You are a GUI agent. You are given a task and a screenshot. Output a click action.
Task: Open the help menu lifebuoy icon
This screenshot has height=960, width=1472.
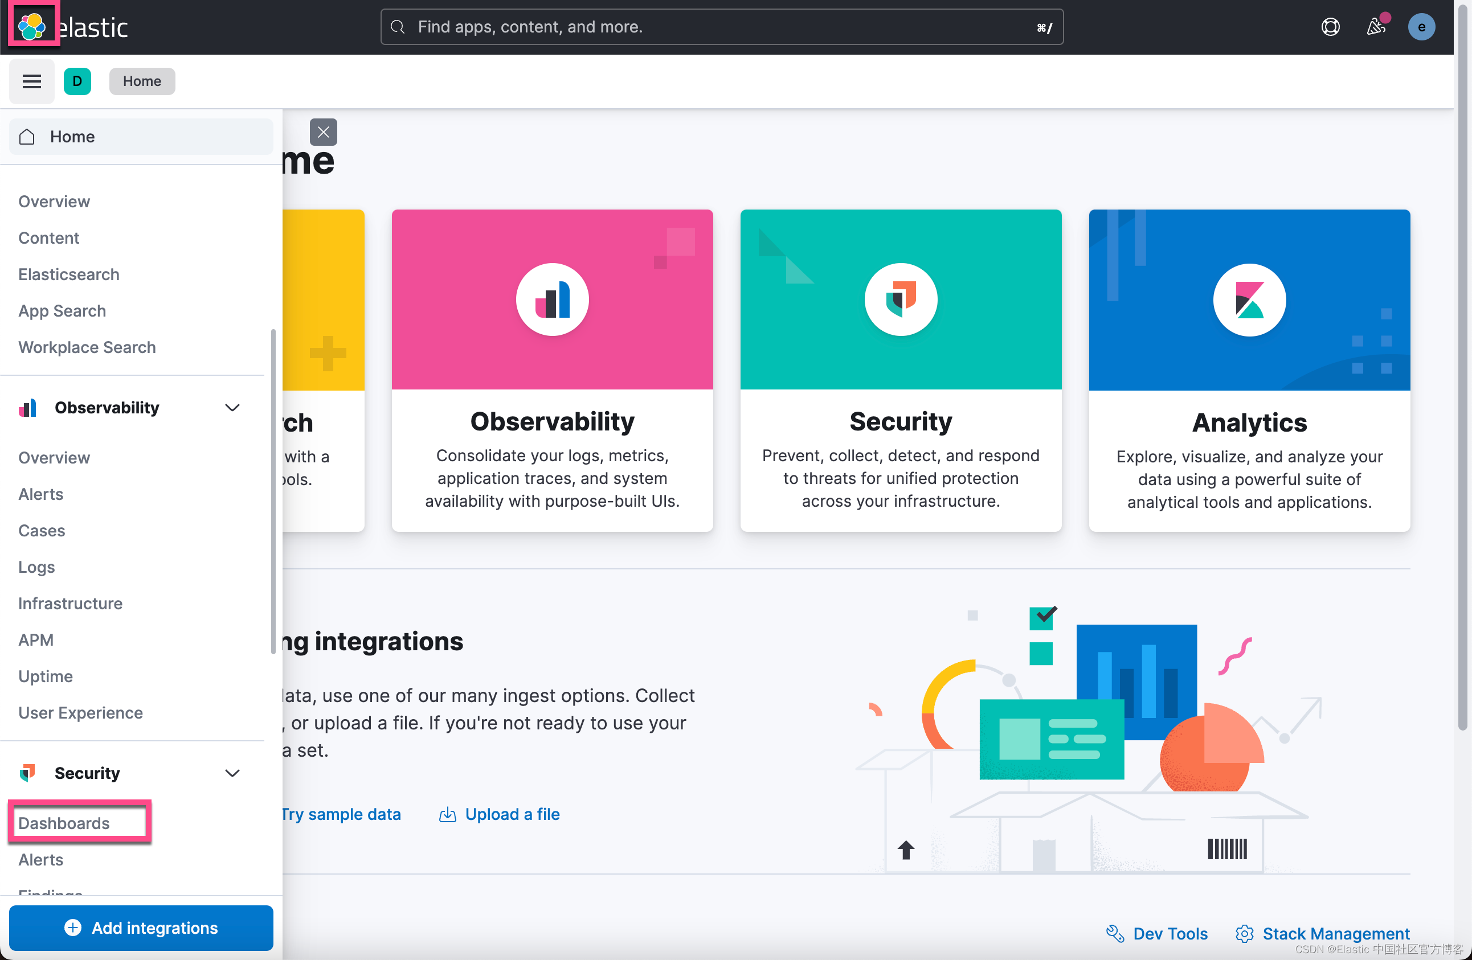point(1330,27)
